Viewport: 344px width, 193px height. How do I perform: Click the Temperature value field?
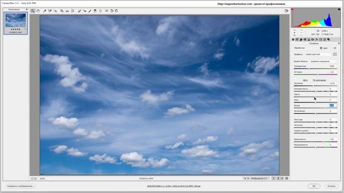pyautogui.click(x=333, y=66)
